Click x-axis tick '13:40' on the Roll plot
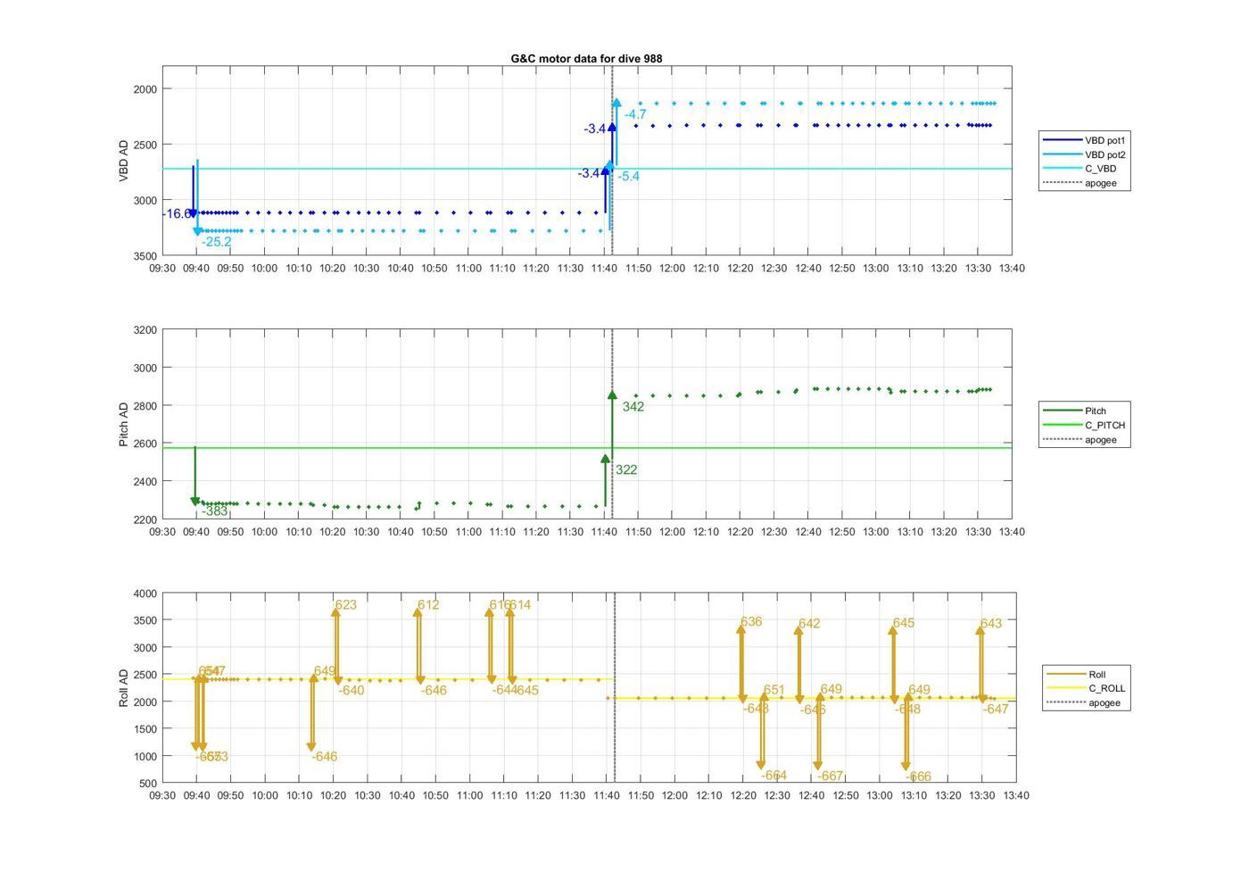1249x880 pixels. [1016, 796]
